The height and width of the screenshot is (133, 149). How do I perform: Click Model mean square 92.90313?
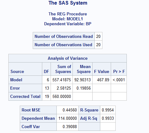82,80
